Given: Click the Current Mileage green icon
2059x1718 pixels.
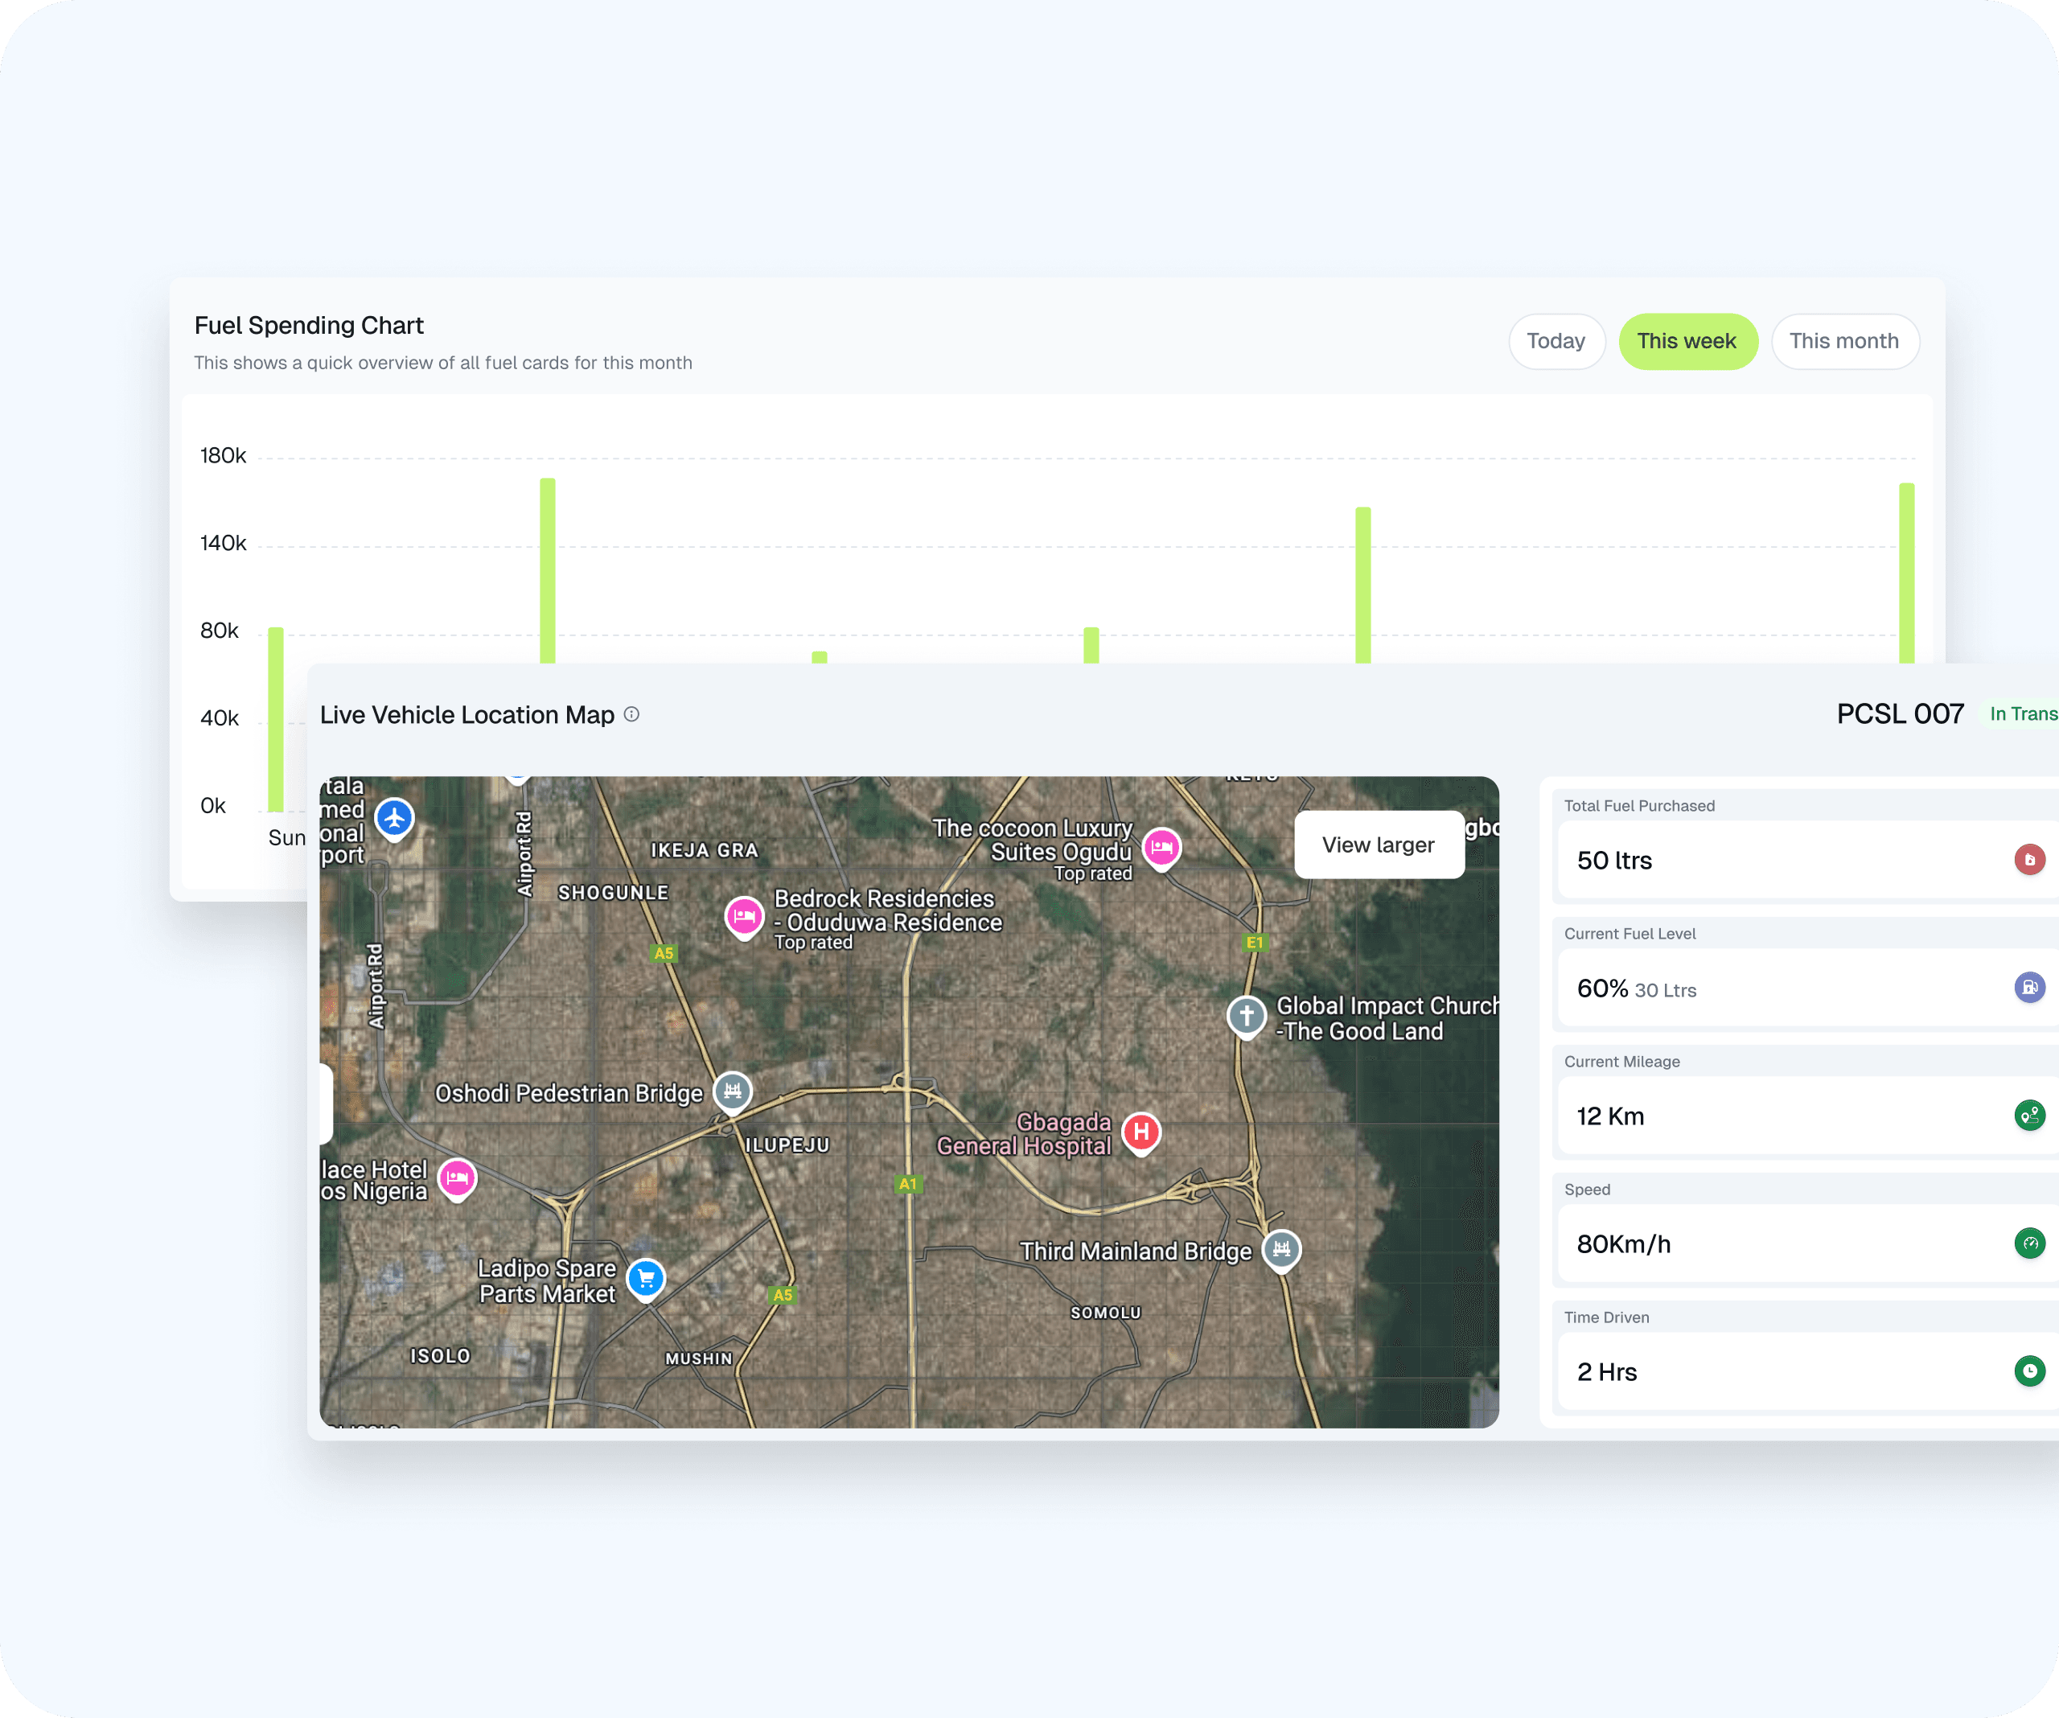Looking at the screenshot, I should [x=2028, y=1115].
